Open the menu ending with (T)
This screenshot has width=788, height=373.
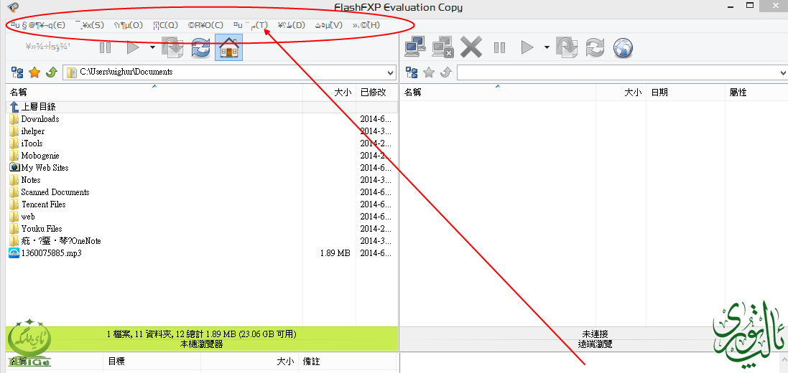[250, 25]
